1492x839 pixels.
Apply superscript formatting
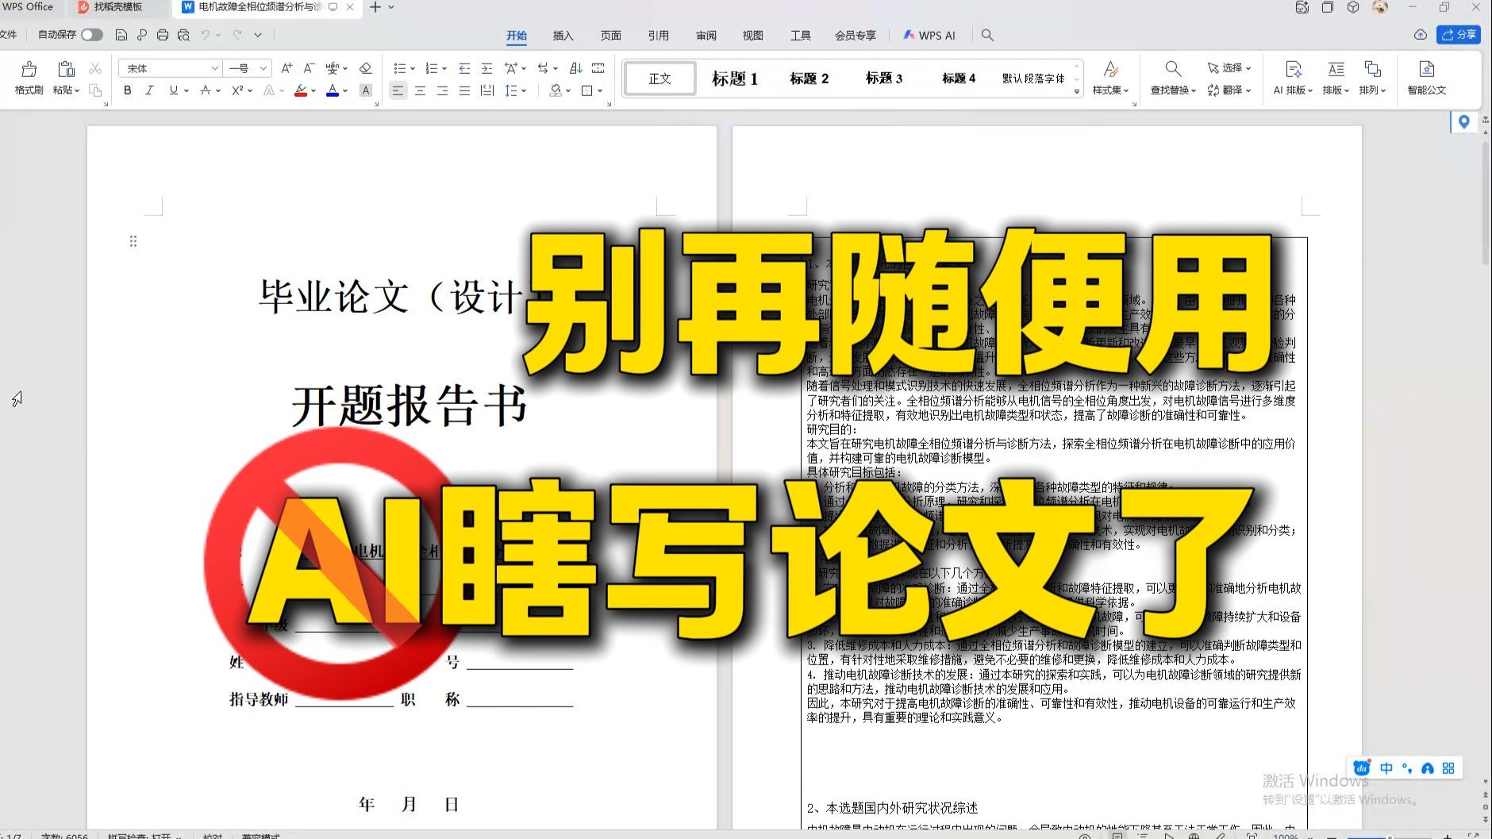[235, 90]
